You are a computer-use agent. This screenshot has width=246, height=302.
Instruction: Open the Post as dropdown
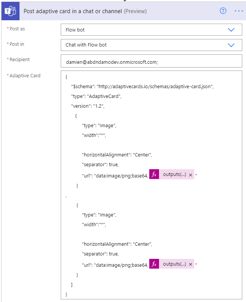tap(150, 29)
